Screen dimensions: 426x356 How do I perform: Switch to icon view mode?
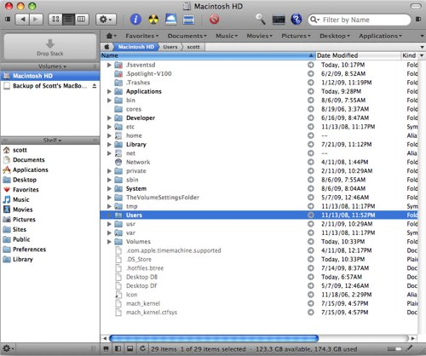point(55,20)
